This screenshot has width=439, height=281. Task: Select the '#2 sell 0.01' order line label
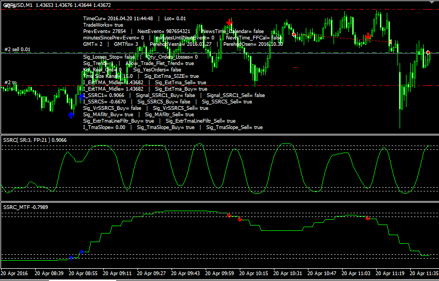pos(17,50)
